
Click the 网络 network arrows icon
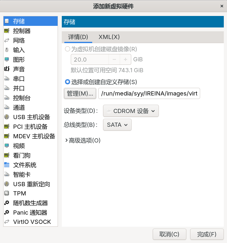point(7,41)
